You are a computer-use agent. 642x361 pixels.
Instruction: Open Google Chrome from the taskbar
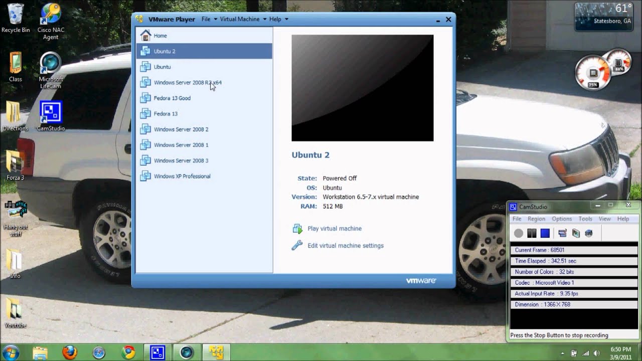point(128,352)
